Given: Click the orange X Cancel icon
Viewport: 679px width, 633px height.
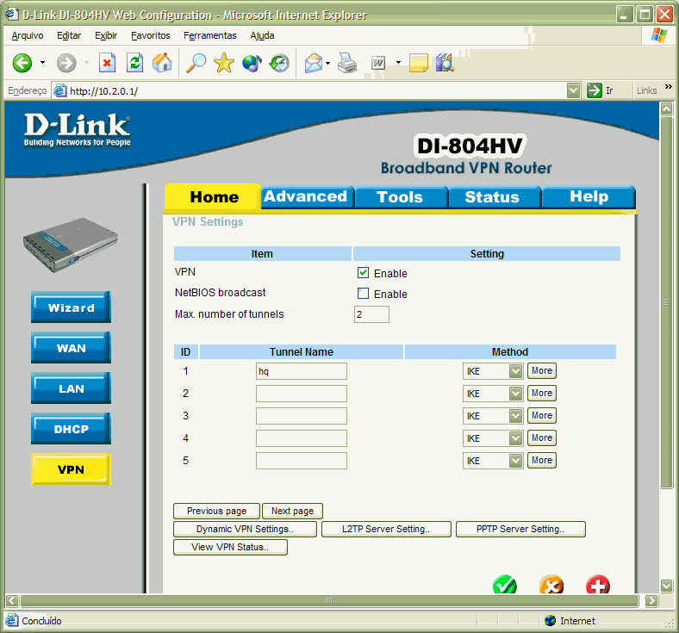Looking at the screenshot, I should point(551,585).
